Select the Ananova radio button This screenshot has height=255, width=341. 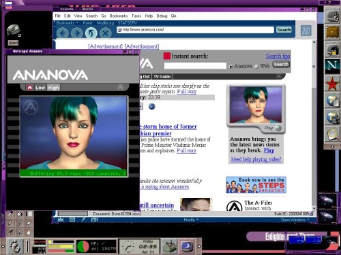pyautogui.click(x=231, y=67)
